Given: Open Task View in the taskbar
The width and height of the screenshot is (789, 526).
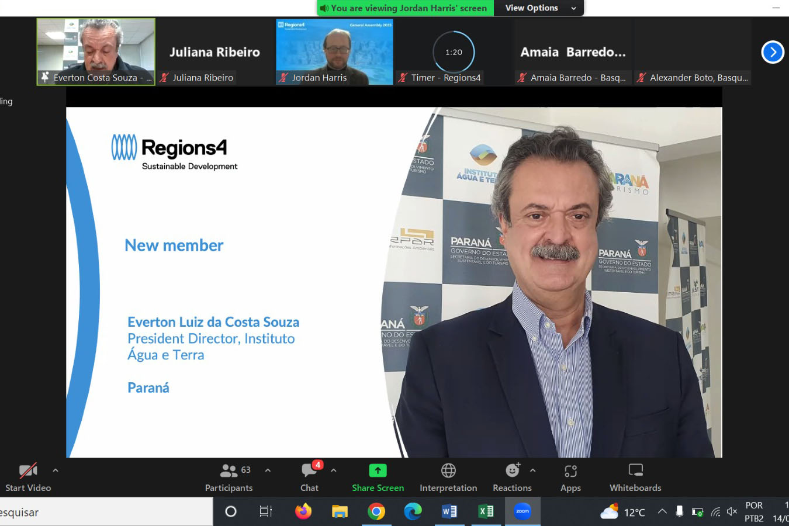Looking at the screenshot, I should [266, 512].
